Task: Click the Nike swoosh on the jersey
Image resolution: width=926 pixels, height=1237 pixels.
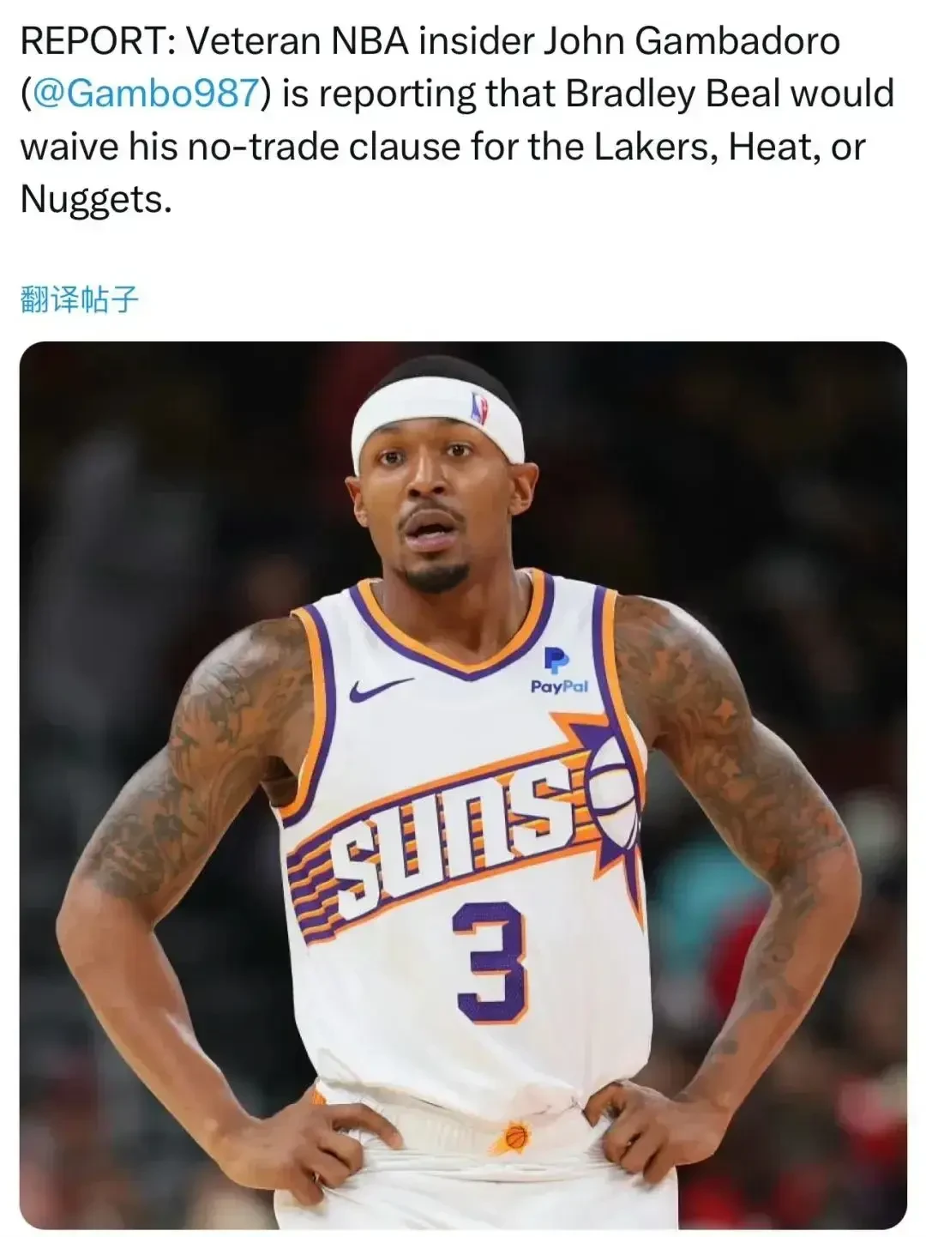Action: [x=381, y=689]
